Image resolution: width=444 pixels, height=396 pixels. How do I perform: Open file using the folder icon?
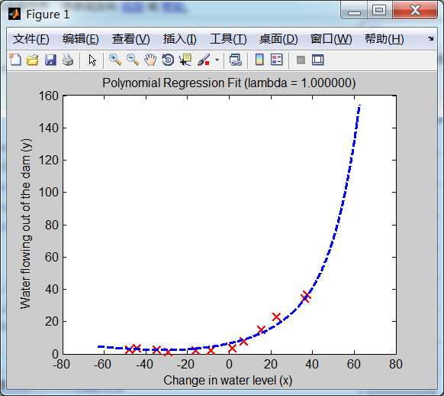[x=33, y=60]
